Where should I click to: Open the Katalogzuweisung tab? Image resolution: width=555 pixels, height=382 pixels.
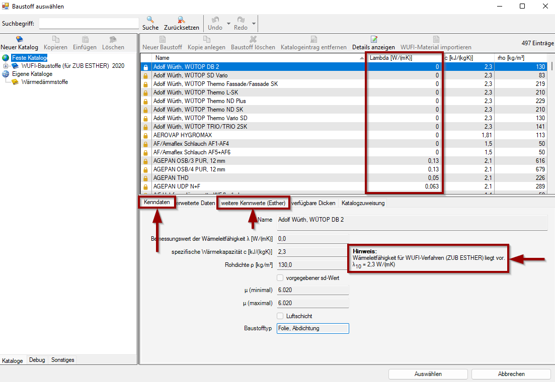click(x=363, y=204)
